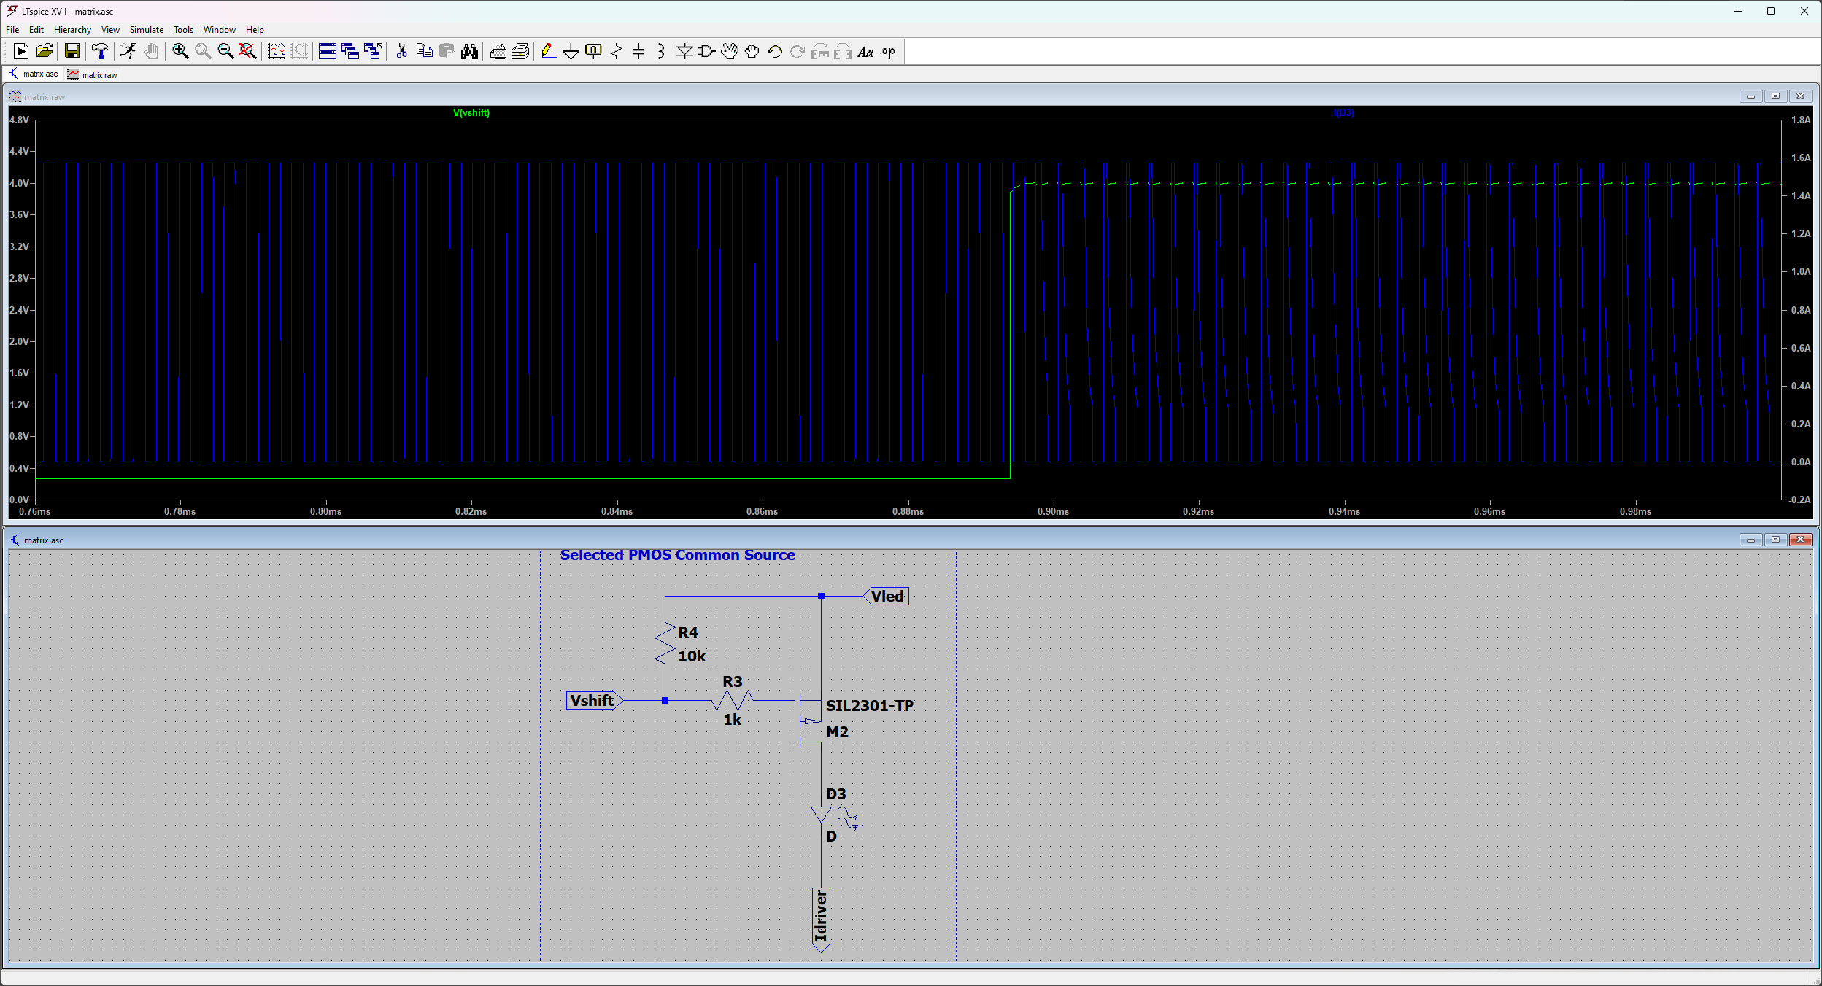The height and width of the screenshot is (986, 1822).
Task: Click the Idriver net label in schematic
Action: [821, 919]
